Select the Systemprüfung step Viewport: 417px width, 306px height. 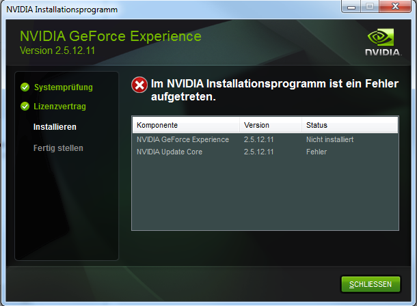[64, 87]
